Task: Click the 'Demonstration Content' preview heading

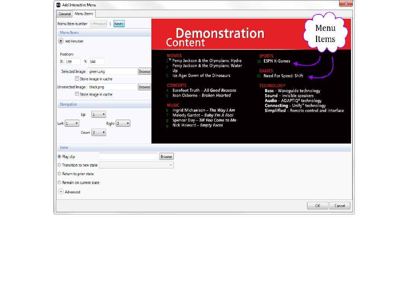Action: [x=215, y=38]
